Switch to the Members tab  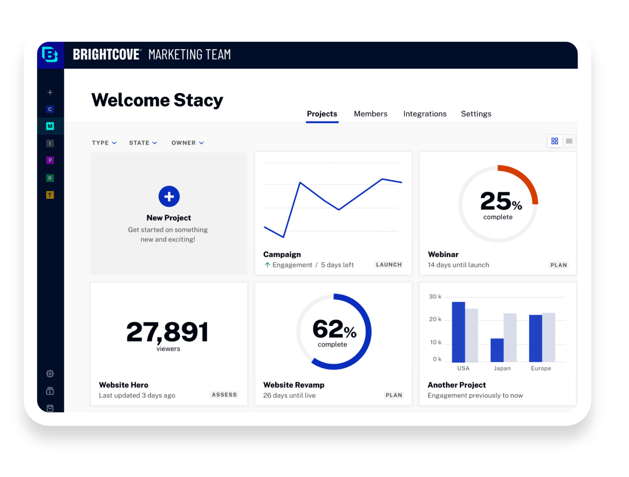pyautogui.click(x=370, y=114)
